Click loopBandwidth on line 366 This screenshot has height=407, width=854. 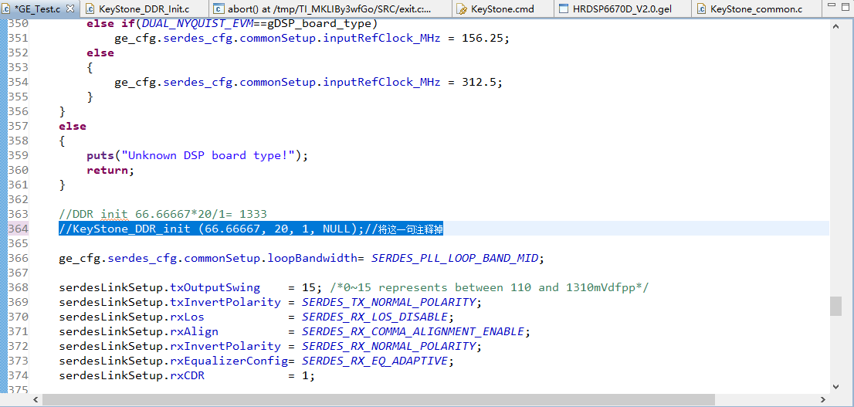point(312,258)
